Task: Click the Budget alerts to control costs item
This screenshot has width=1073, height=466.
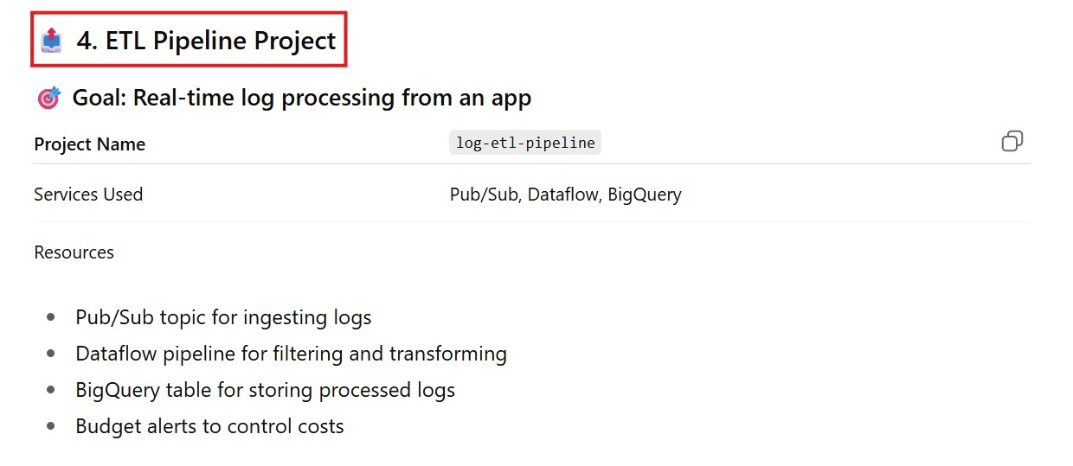Action: pos(209,426)
